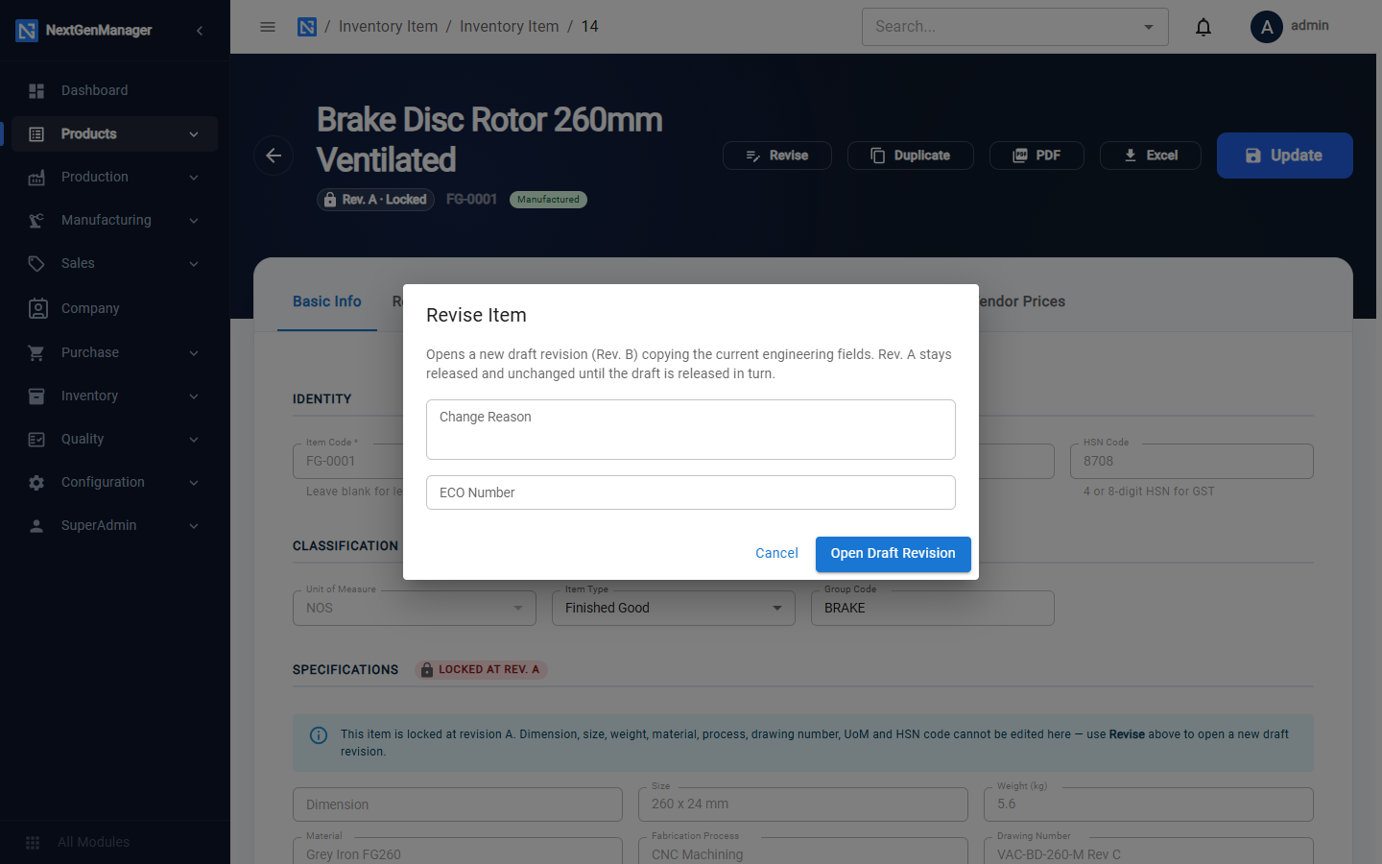Click the Revise button
Viewport: 1382px width, 864px height.
777,156
